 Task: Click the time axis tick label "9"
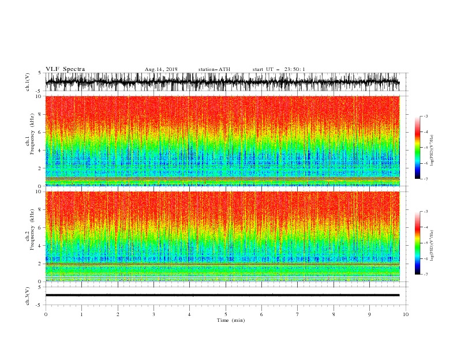coord(369,314)
